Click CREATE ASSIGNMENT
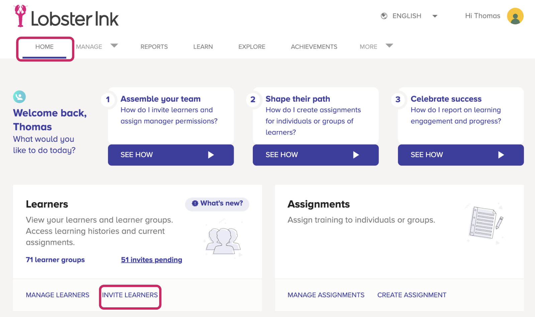535x317 pixels. (x=412, y=295)
